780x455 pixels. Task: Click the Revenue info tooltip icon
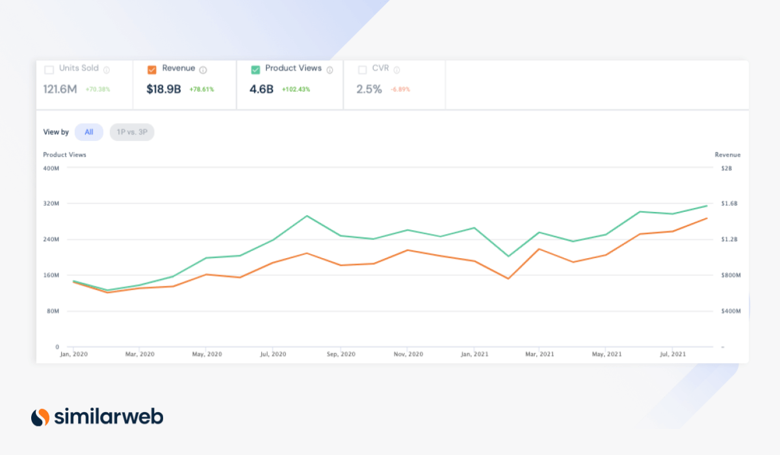[x=203, y=70]
